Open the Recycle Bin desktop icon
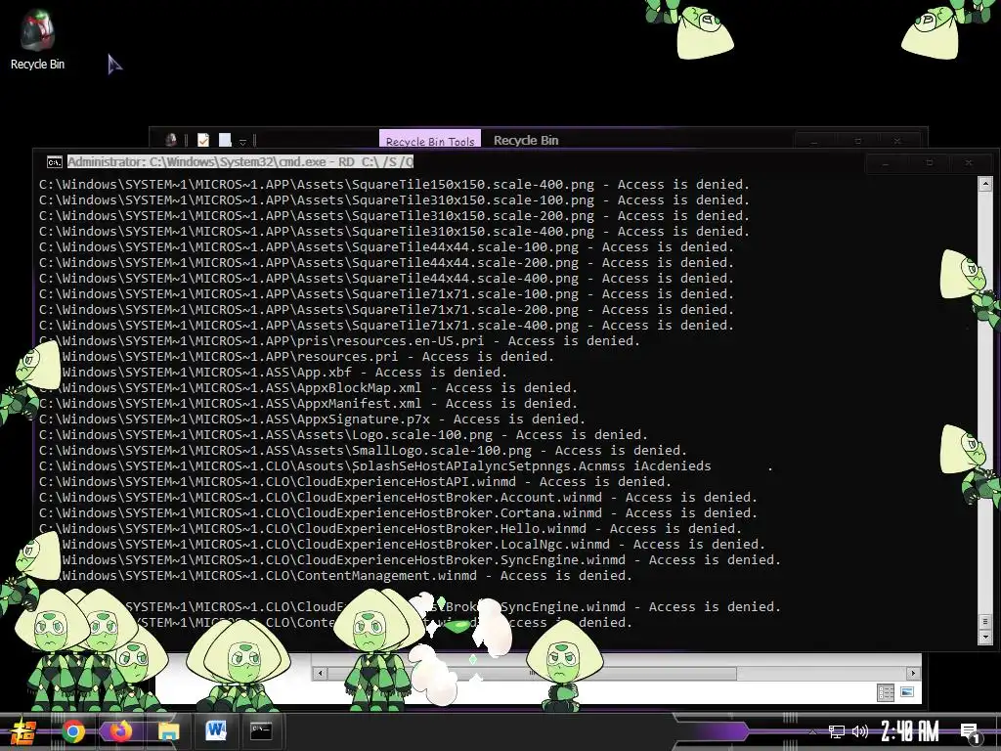Screen dimensions: 1001x751 point(37,40)
